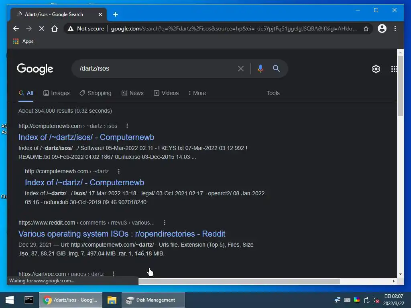The image size is (411, 308).
Task: Start voice search with the microphone icon
Action: [260, 69]
